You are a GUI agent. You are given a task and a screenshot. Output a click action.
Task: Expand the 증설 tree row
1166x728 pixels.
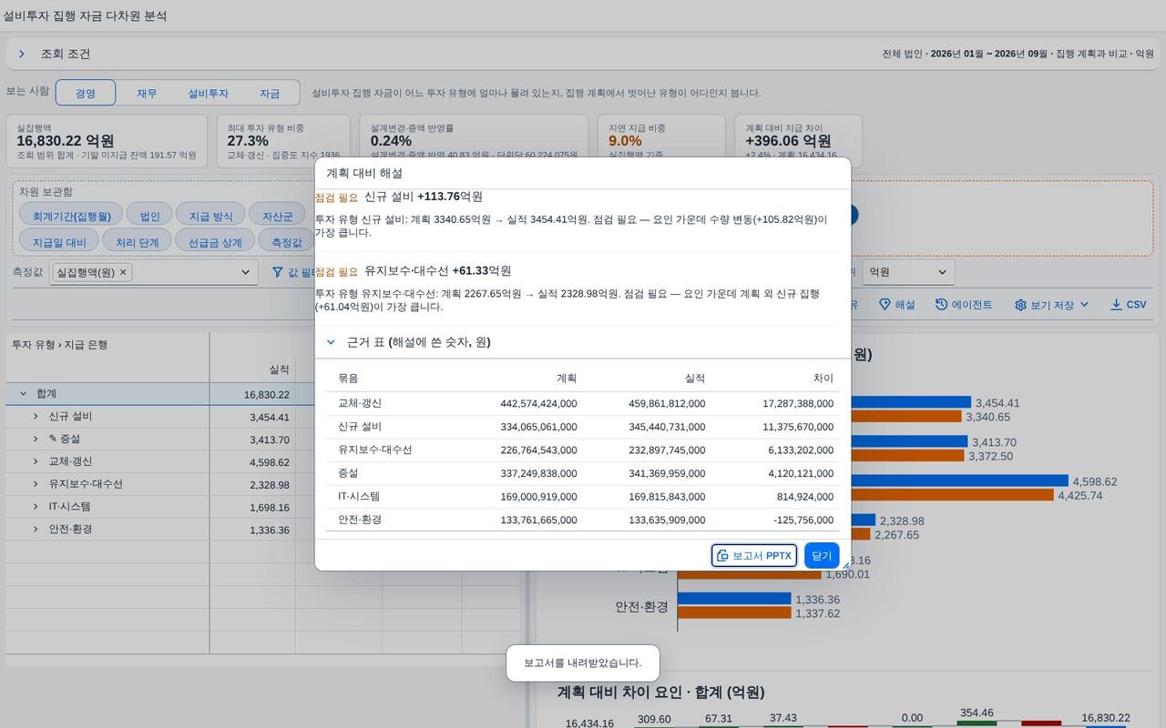(x=36, y=440)
